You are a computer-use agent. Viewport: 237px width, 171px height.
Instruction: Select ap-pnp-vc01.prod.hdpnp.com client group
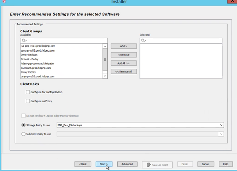[38, 50]
